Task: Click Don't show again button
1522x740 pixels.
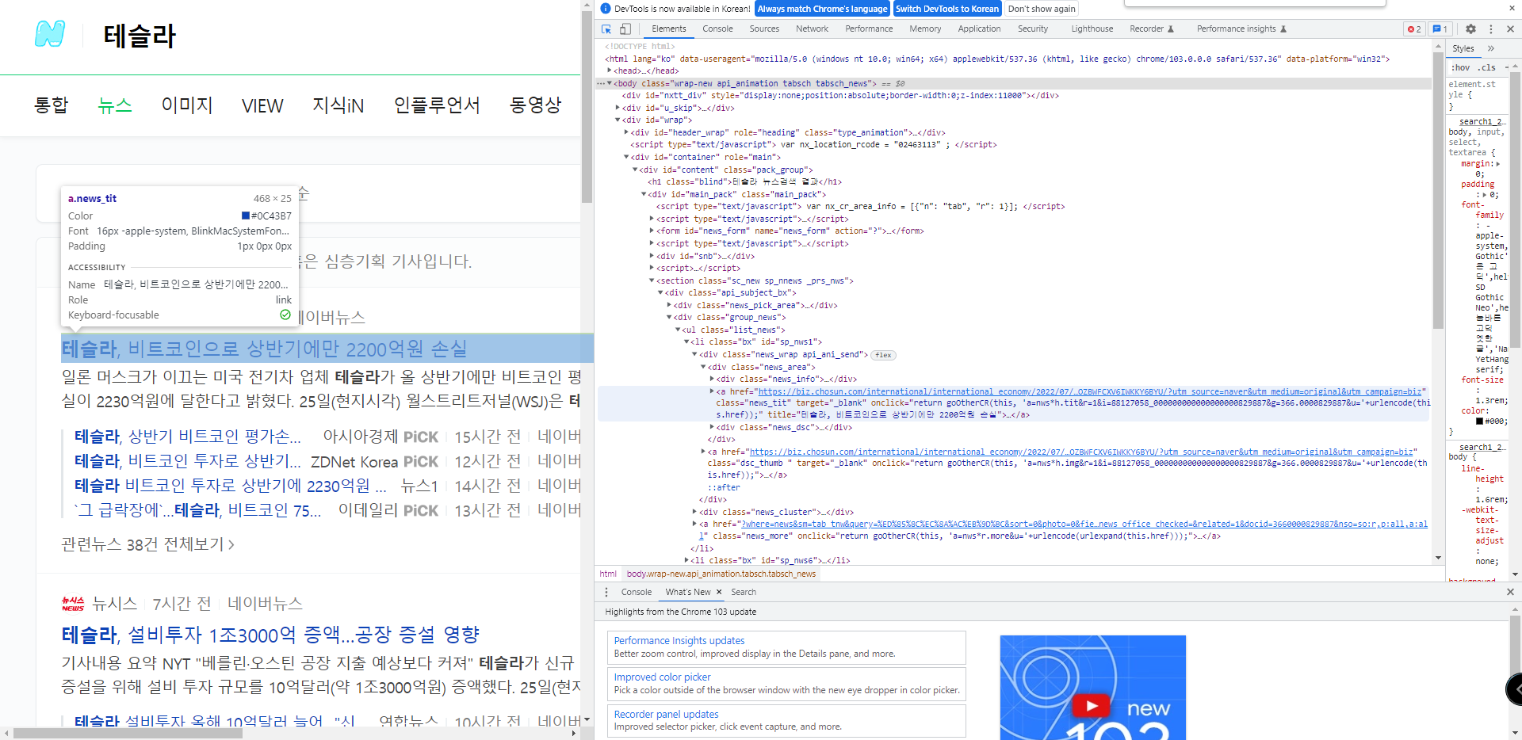Action: pos(1042,9)
